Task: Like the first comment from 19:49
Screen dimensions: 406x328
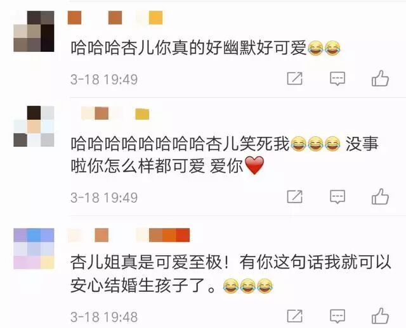Action: (x=380, y=79)
